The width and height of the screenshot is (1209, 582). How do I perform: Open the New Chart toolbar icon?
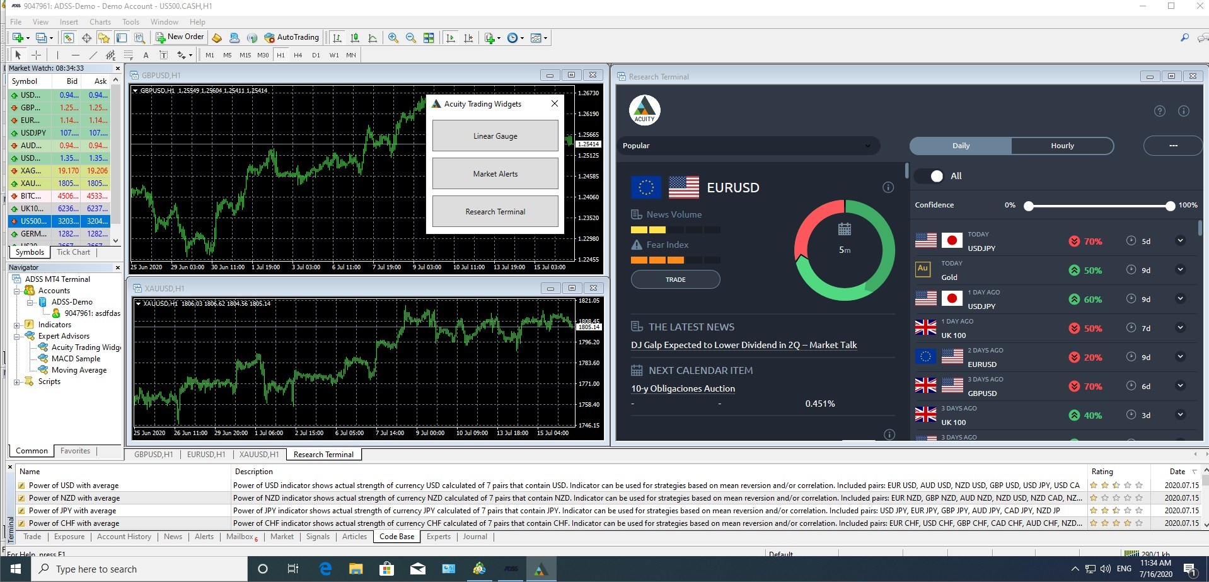point(18,38)
